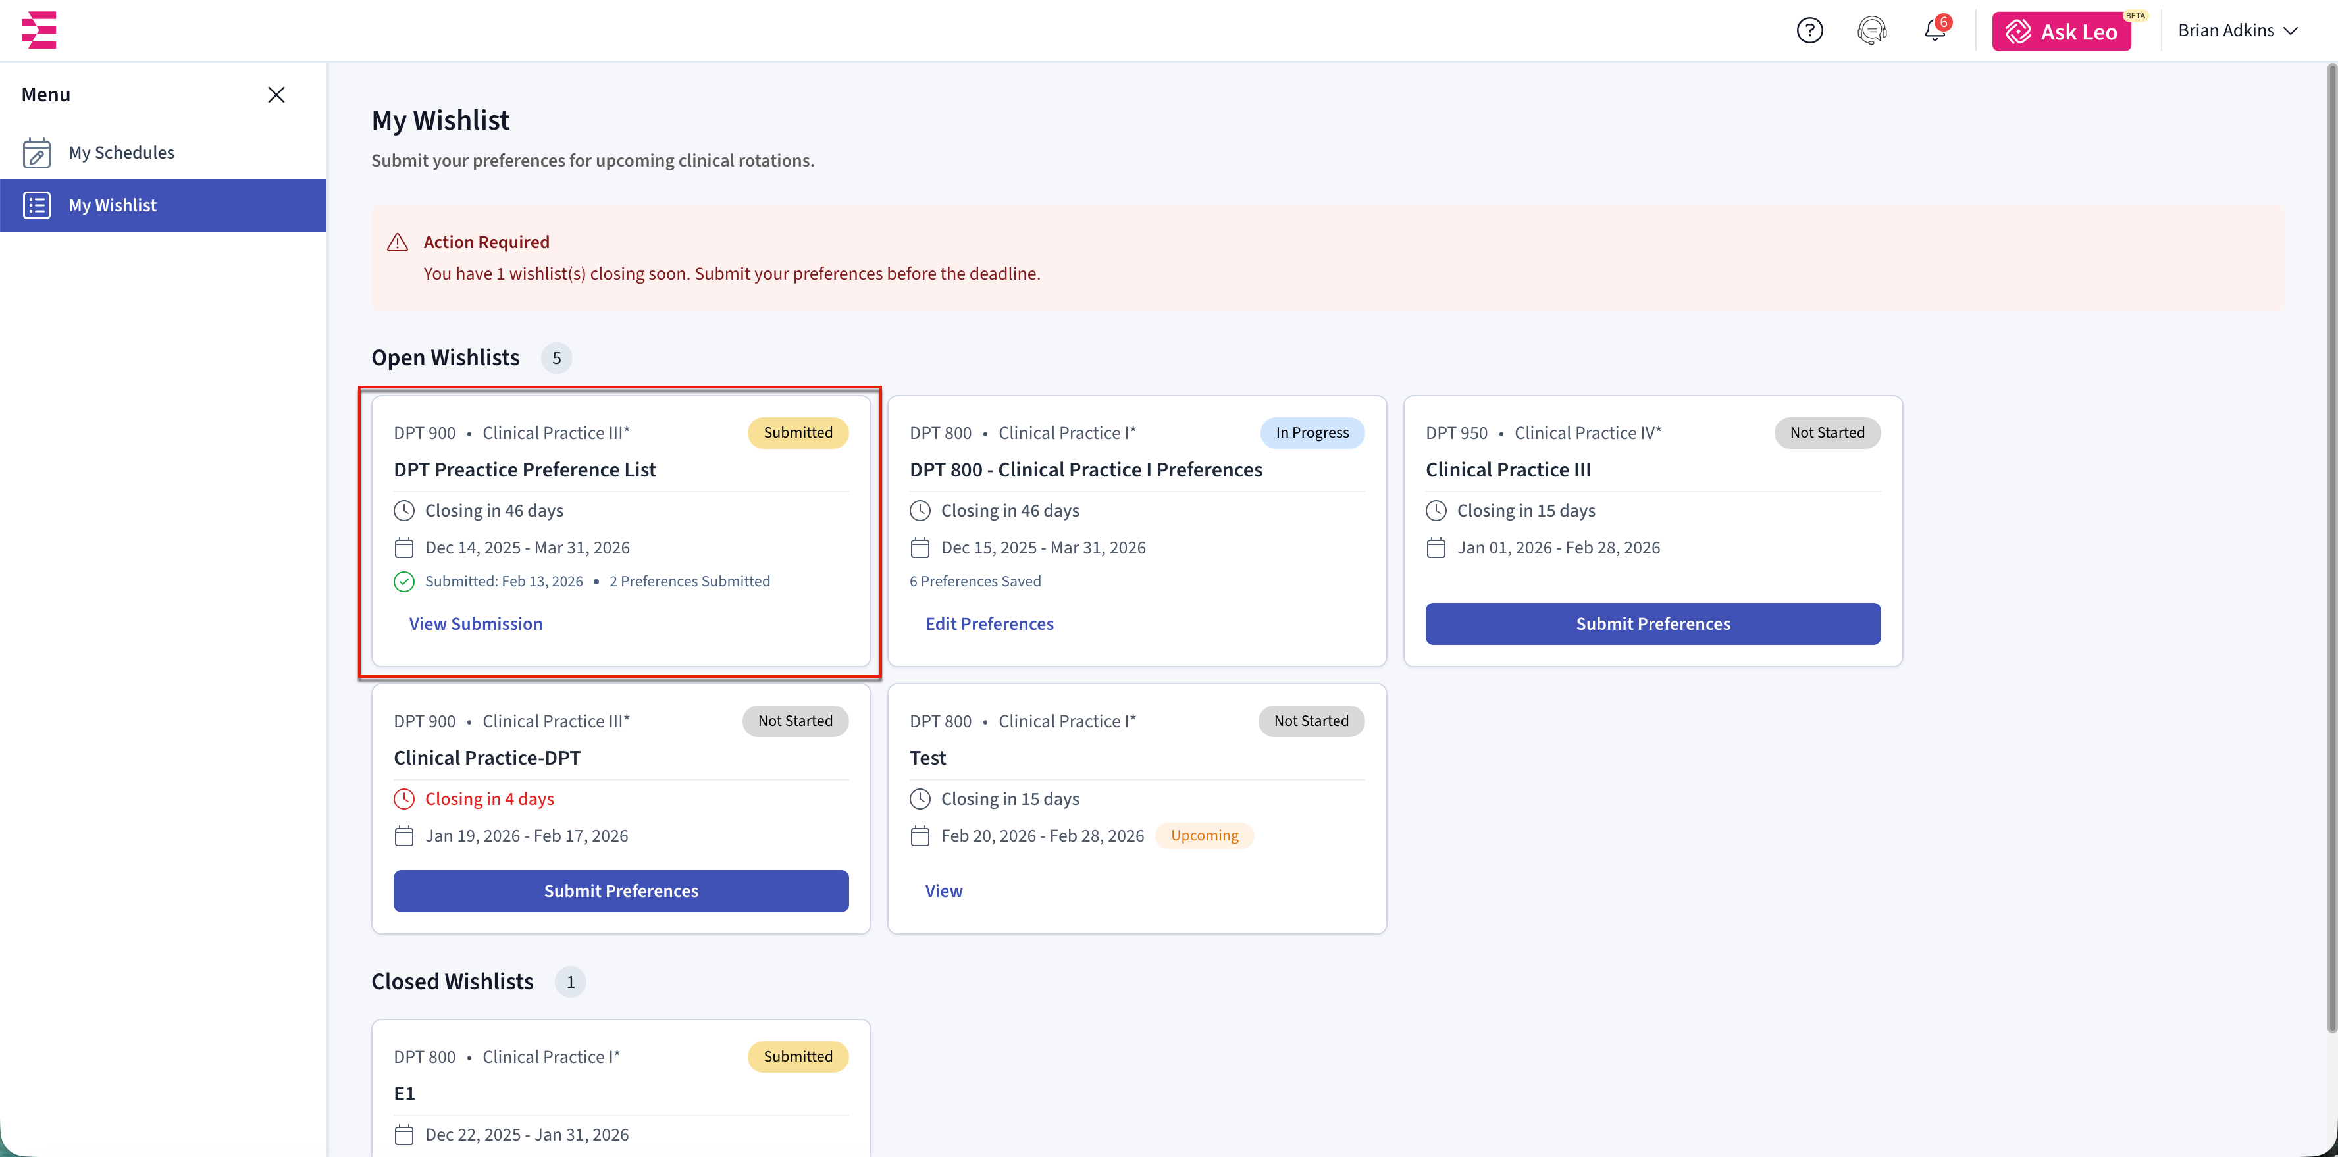The height and width of the screenshot is (1157, 2338).
Task: Click the Action Required warning triangle icon
Action: tap(398, 242)
